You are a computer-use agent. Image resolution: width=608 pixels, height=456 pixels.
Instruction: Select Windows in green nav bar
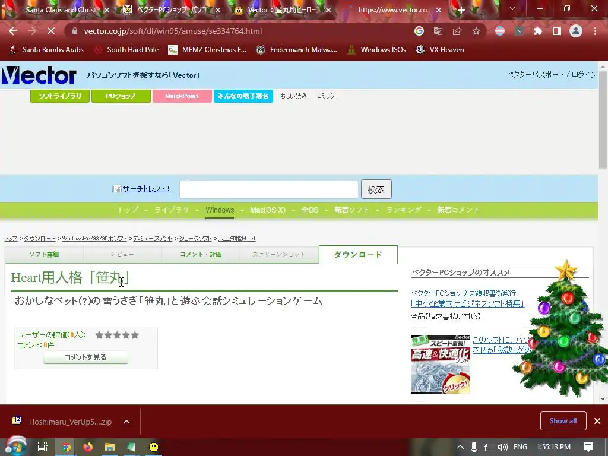[x=220, y=210]
